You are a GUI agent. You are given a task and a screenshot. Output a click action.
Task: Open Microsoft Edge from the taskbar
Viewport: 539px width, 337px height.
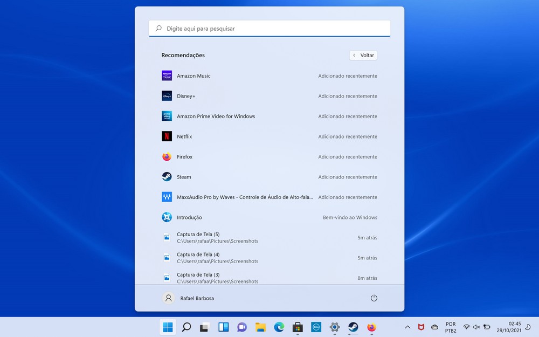[x=279, y=327]
